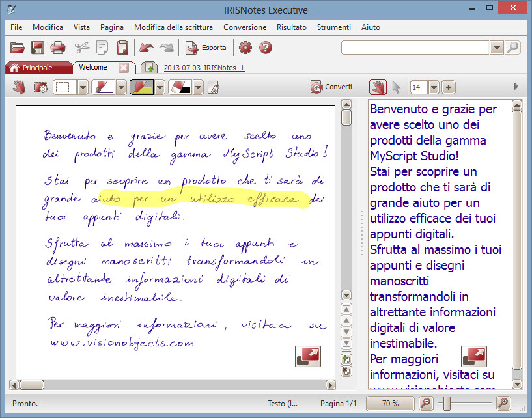Select the Welcome tab
The height and width of the screenshot is (418, 532).
(93, 67)
